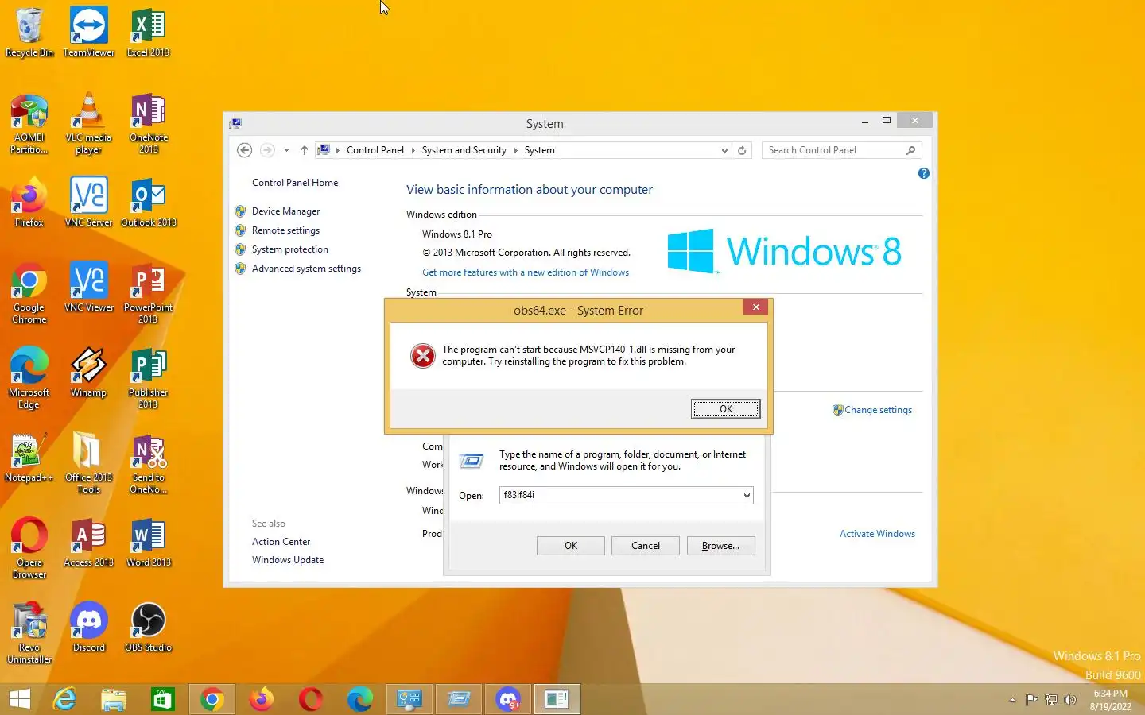
Task: Open Windows Update under See also
Action: click(288, 560)
